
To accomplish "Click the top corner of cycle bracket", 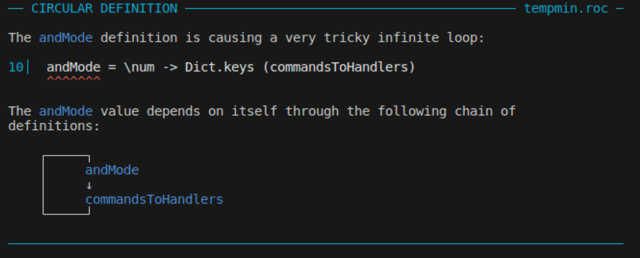I will click(x=89, y=156).
